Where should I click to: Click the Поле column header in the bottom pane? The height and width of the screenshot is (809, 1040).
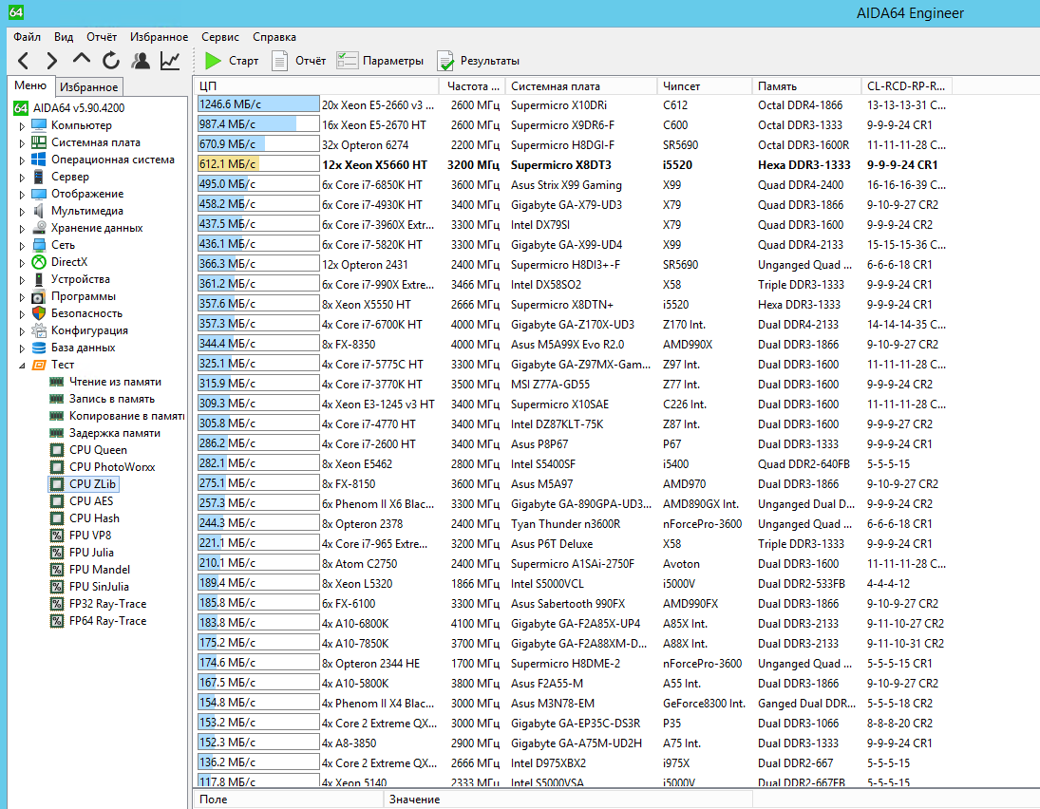(x=289, y=800)
